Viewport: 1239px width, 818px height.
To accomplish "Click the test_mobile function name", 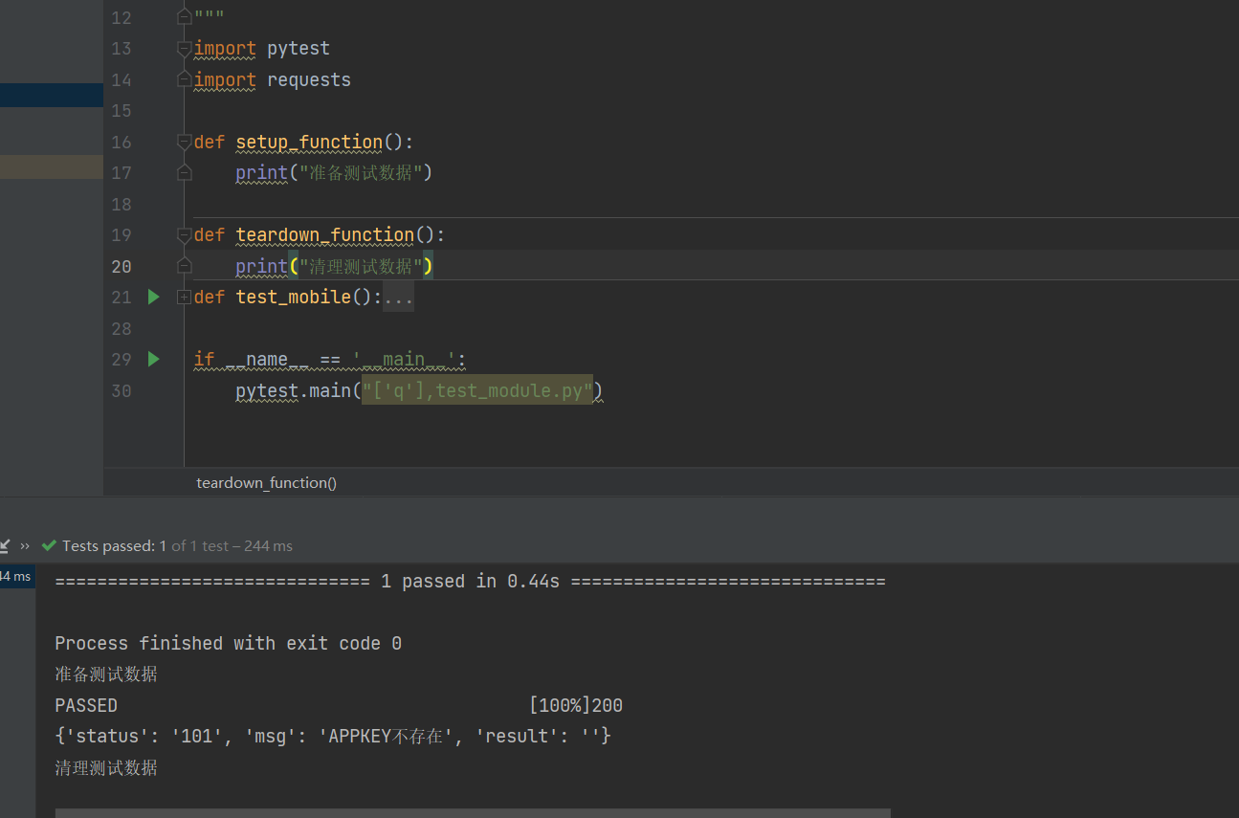I will pos(293,298).
